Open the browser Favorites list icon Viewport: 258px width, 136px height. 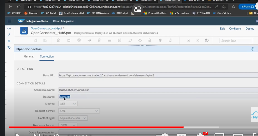tap(233, 7)
